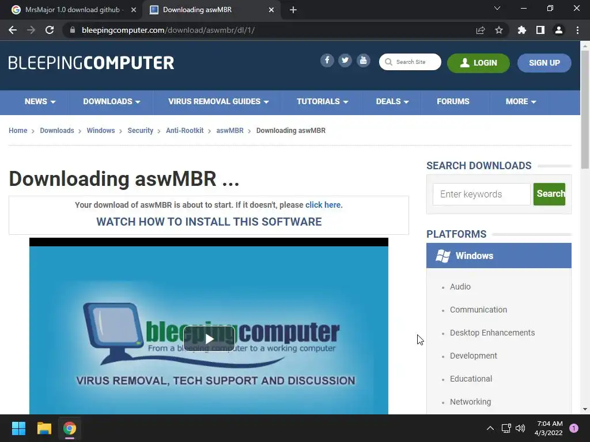
Task: Share this page icon in address bar
Action: pos(481,30)
